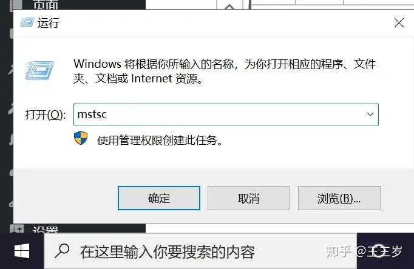
Task: Click the mstsc text input field
Action: [x=226, y=115]
